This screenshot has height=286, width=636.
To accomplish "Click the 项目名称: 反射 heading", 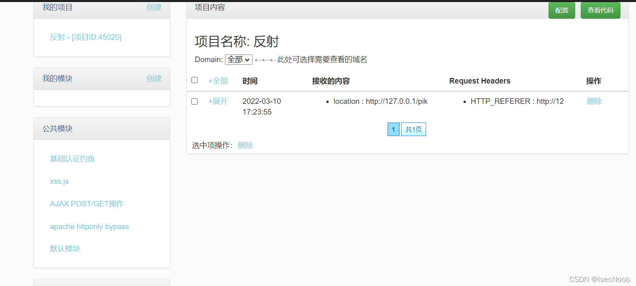I will (237, 41).
